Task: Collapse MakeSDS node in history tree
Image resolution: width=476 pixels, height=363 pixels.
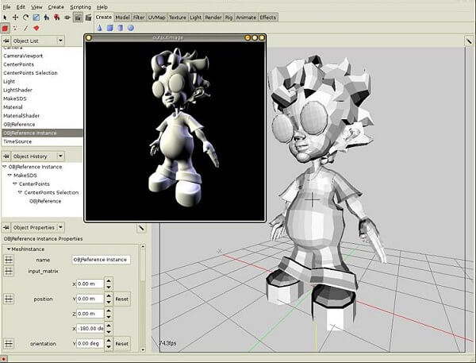Action: point(10,175)
